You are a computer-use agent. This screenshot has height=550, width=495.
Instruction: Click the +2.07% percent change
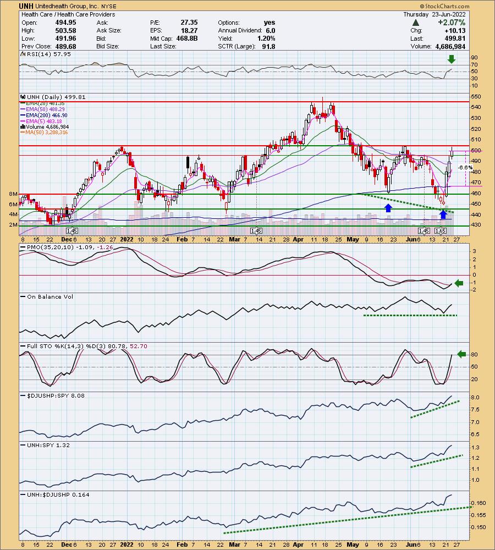[452, 23]
